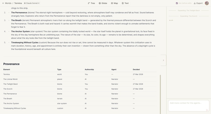Click the Termina breadcrumb

coord(18,3)
